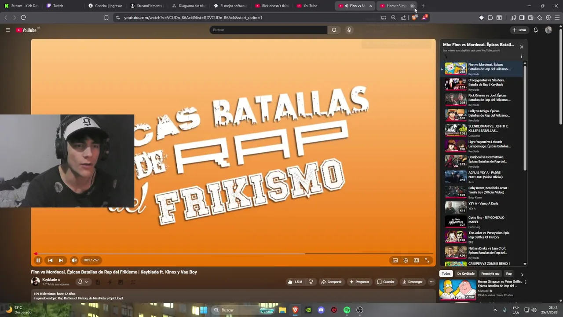
Task: Toggle subtitles in the video player
Action: 395,260
